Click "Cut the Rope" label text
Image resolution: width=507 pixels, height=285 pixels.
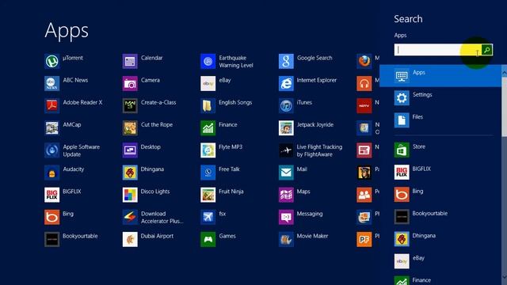pyautogui.click(x=157, y=125)
